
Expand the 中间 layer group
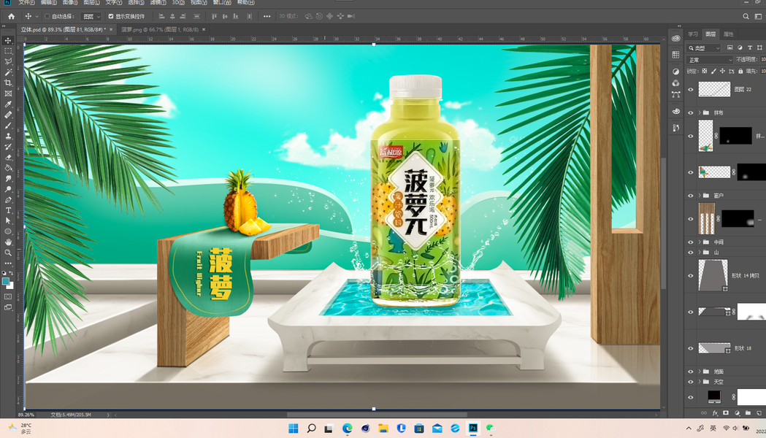tap(700, 242)
